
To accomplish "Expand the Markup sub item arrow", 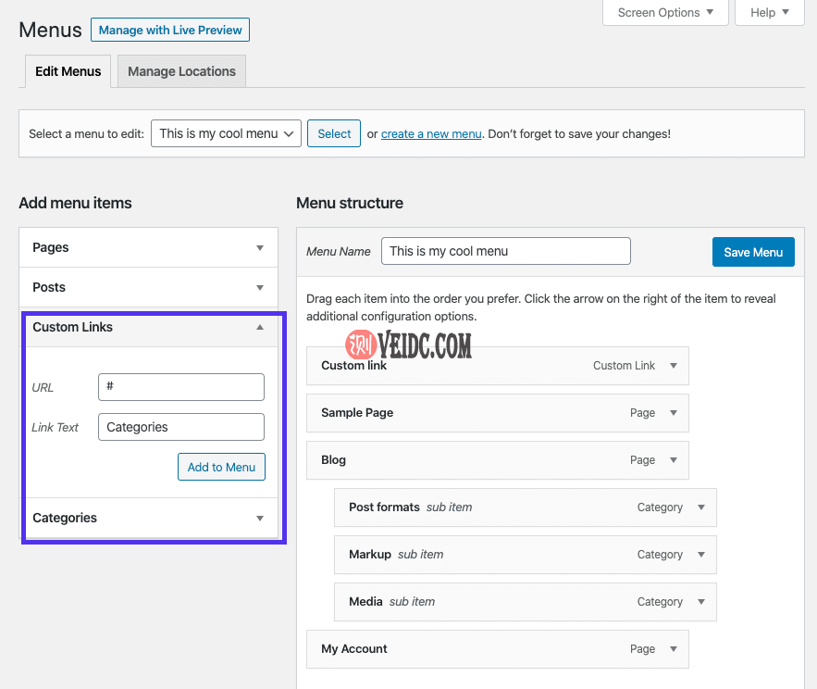I will point(701,555).
